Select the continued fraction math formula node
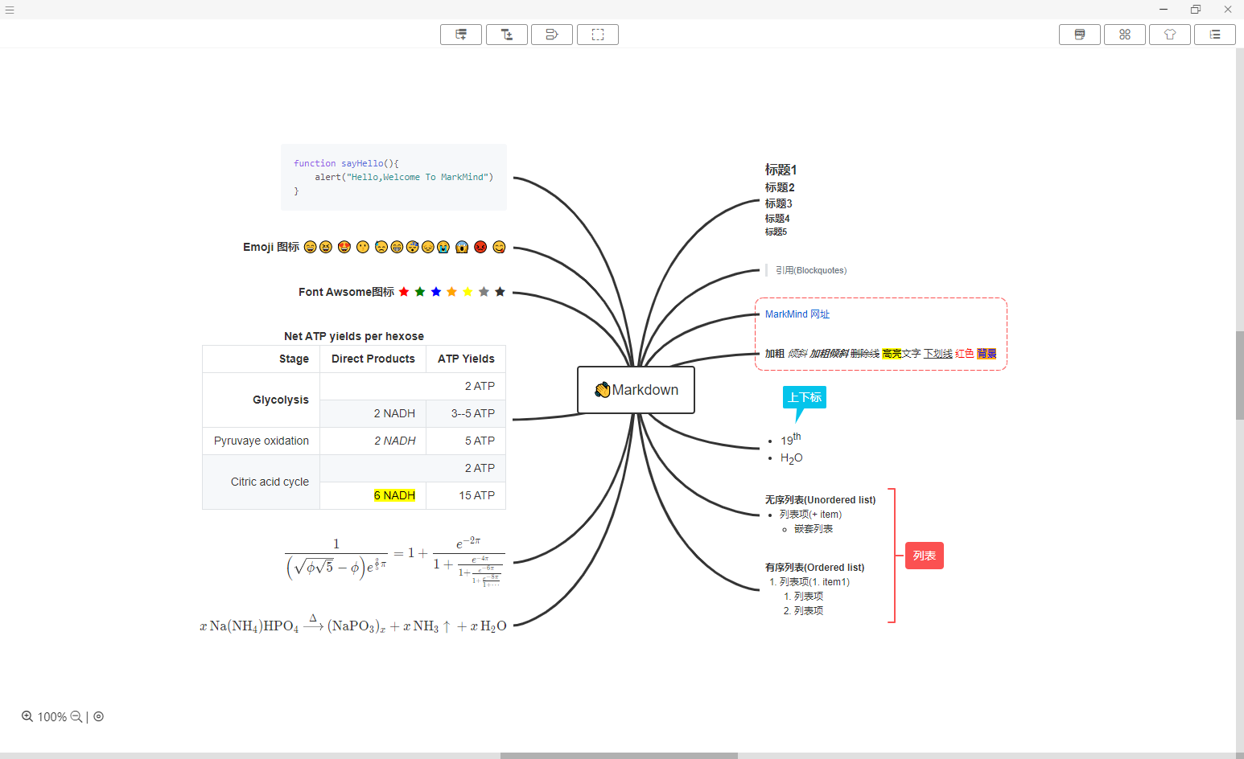 [395, 561]
